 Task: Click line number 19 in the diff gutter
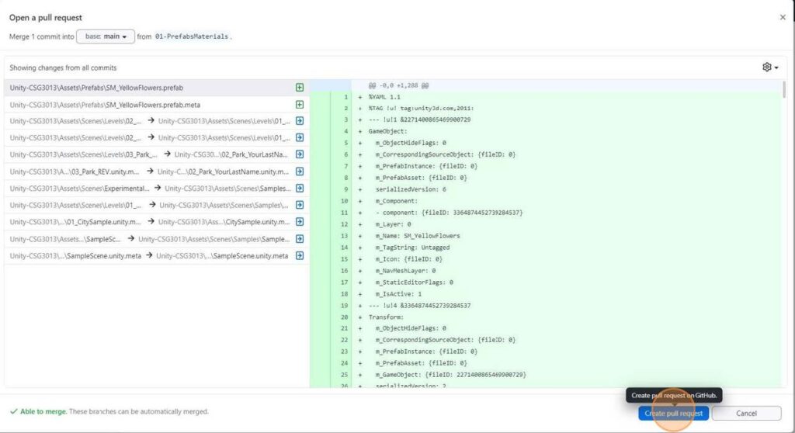click(344, 306)
